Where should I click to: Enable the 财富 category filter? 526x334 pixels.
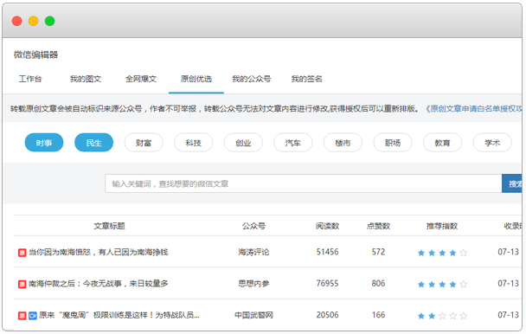pyautogui.click(x=144, y=143)
